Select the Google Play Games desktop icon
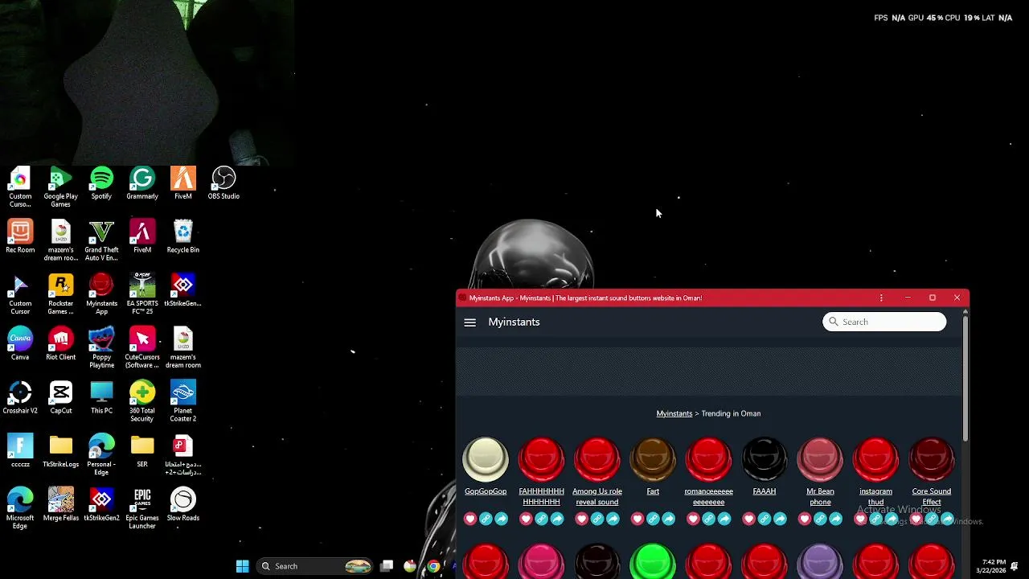Screen dimensions: 1029x579 point(60,187)
